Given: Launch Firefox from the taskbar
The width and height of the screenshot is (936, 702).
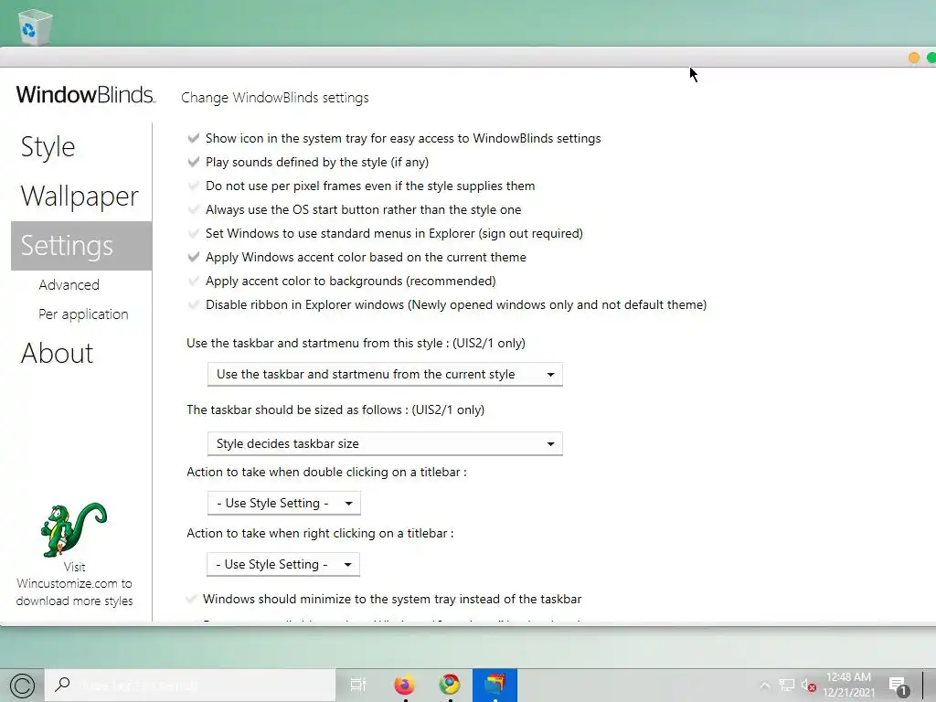Looking at the screenshot, I should (405, 685).
